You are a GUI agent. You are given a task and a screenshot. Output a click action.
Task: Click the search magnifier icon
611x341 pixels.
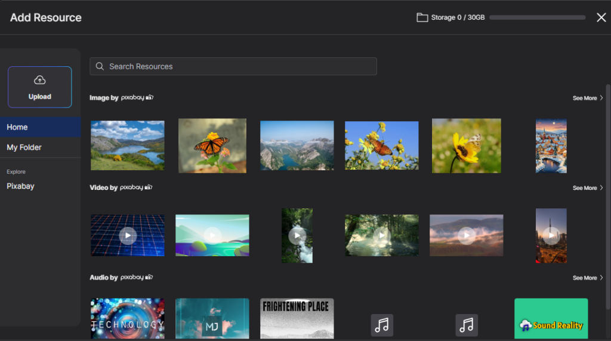100,66
